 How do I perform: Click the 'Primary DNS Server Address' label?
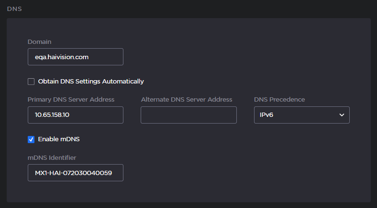click(71, 99)
